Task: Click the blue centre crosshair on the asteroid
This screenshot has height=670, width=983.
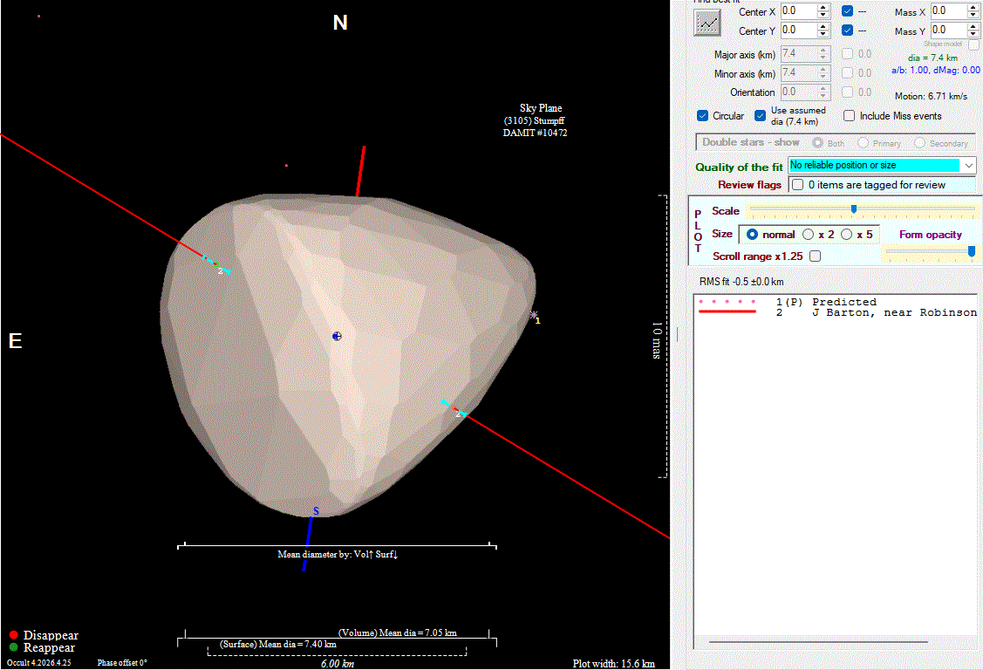Action: tap(337, 337)
